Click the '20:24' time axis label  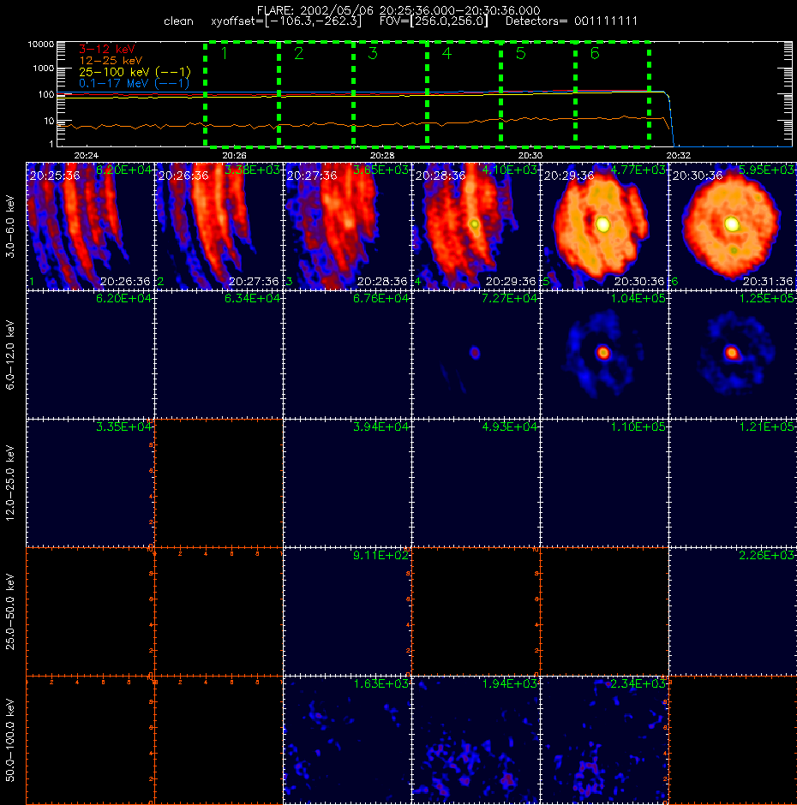(x=86, y=155)
